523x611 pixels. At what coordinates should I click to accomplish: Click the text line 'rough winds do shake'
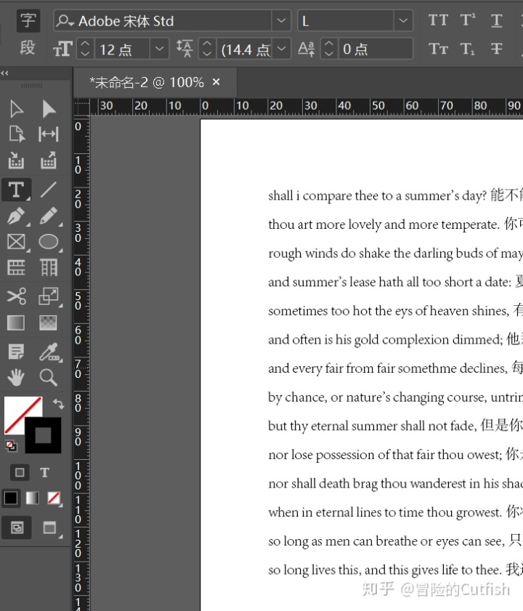coord(396,254)
